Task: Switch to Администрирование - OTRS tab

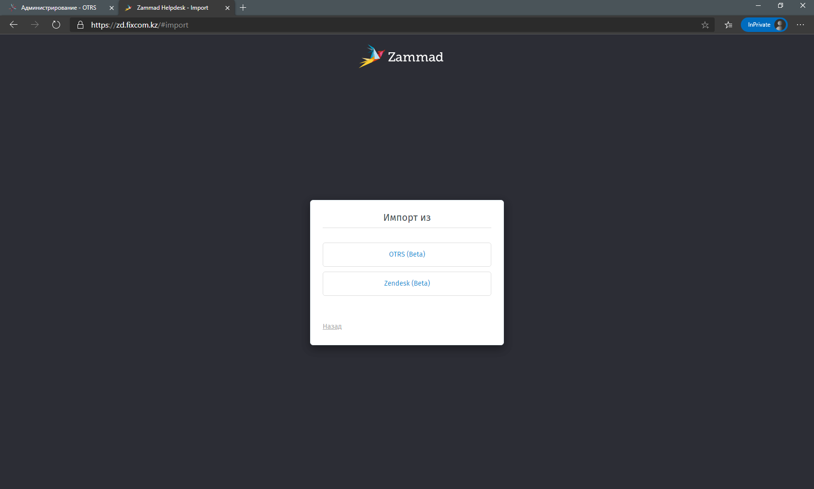Action: [x=59, y=8]
